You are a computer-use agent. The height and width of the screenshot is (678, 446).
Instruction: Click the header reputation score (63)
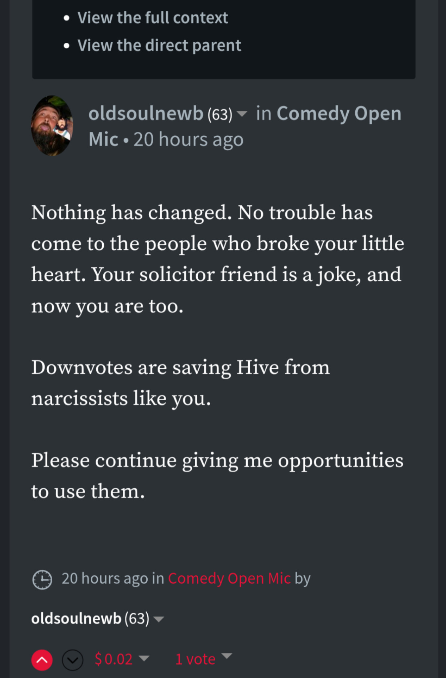tap(220, 115)
